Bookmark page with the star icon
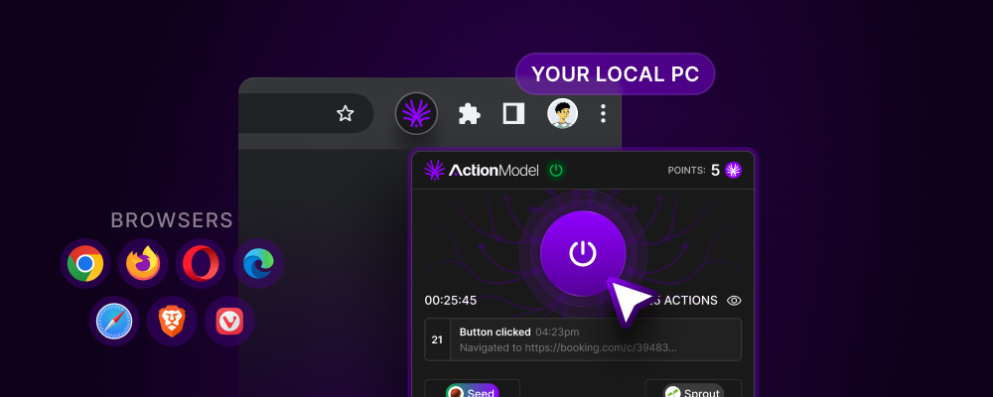993x397 pixels. pos(346,114)
